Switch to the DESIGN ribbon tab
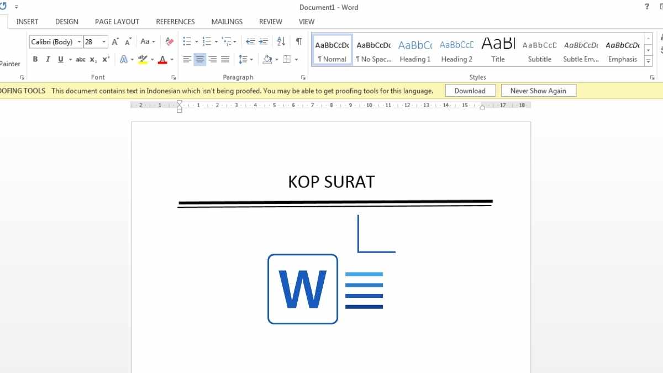Viewport: 663px width, 373px height. pyautogui.click(x=66, y=22)
